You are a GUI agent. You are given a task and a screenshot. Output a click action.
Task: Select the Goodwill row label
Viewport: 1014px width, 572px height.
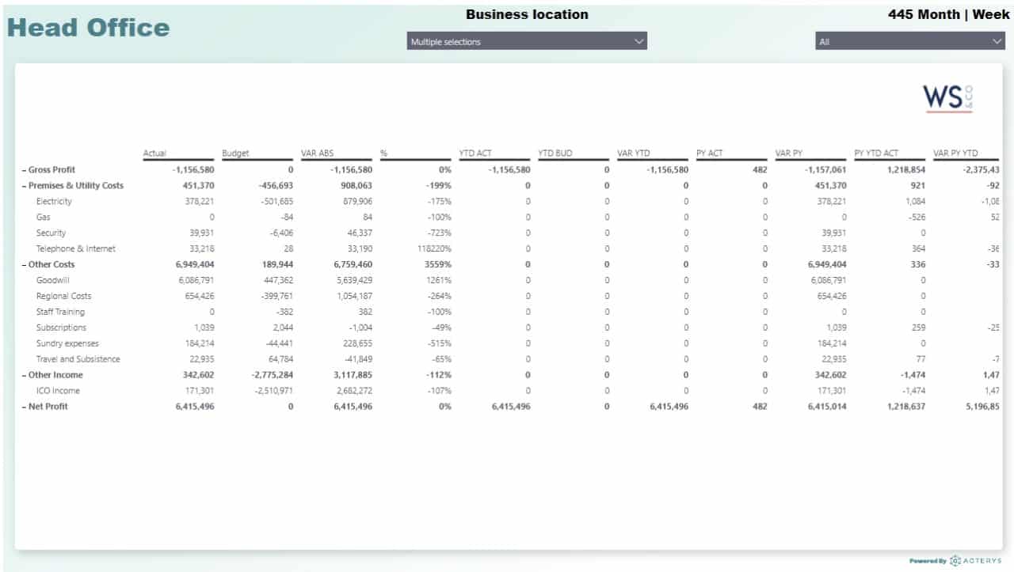pos(52,280)
